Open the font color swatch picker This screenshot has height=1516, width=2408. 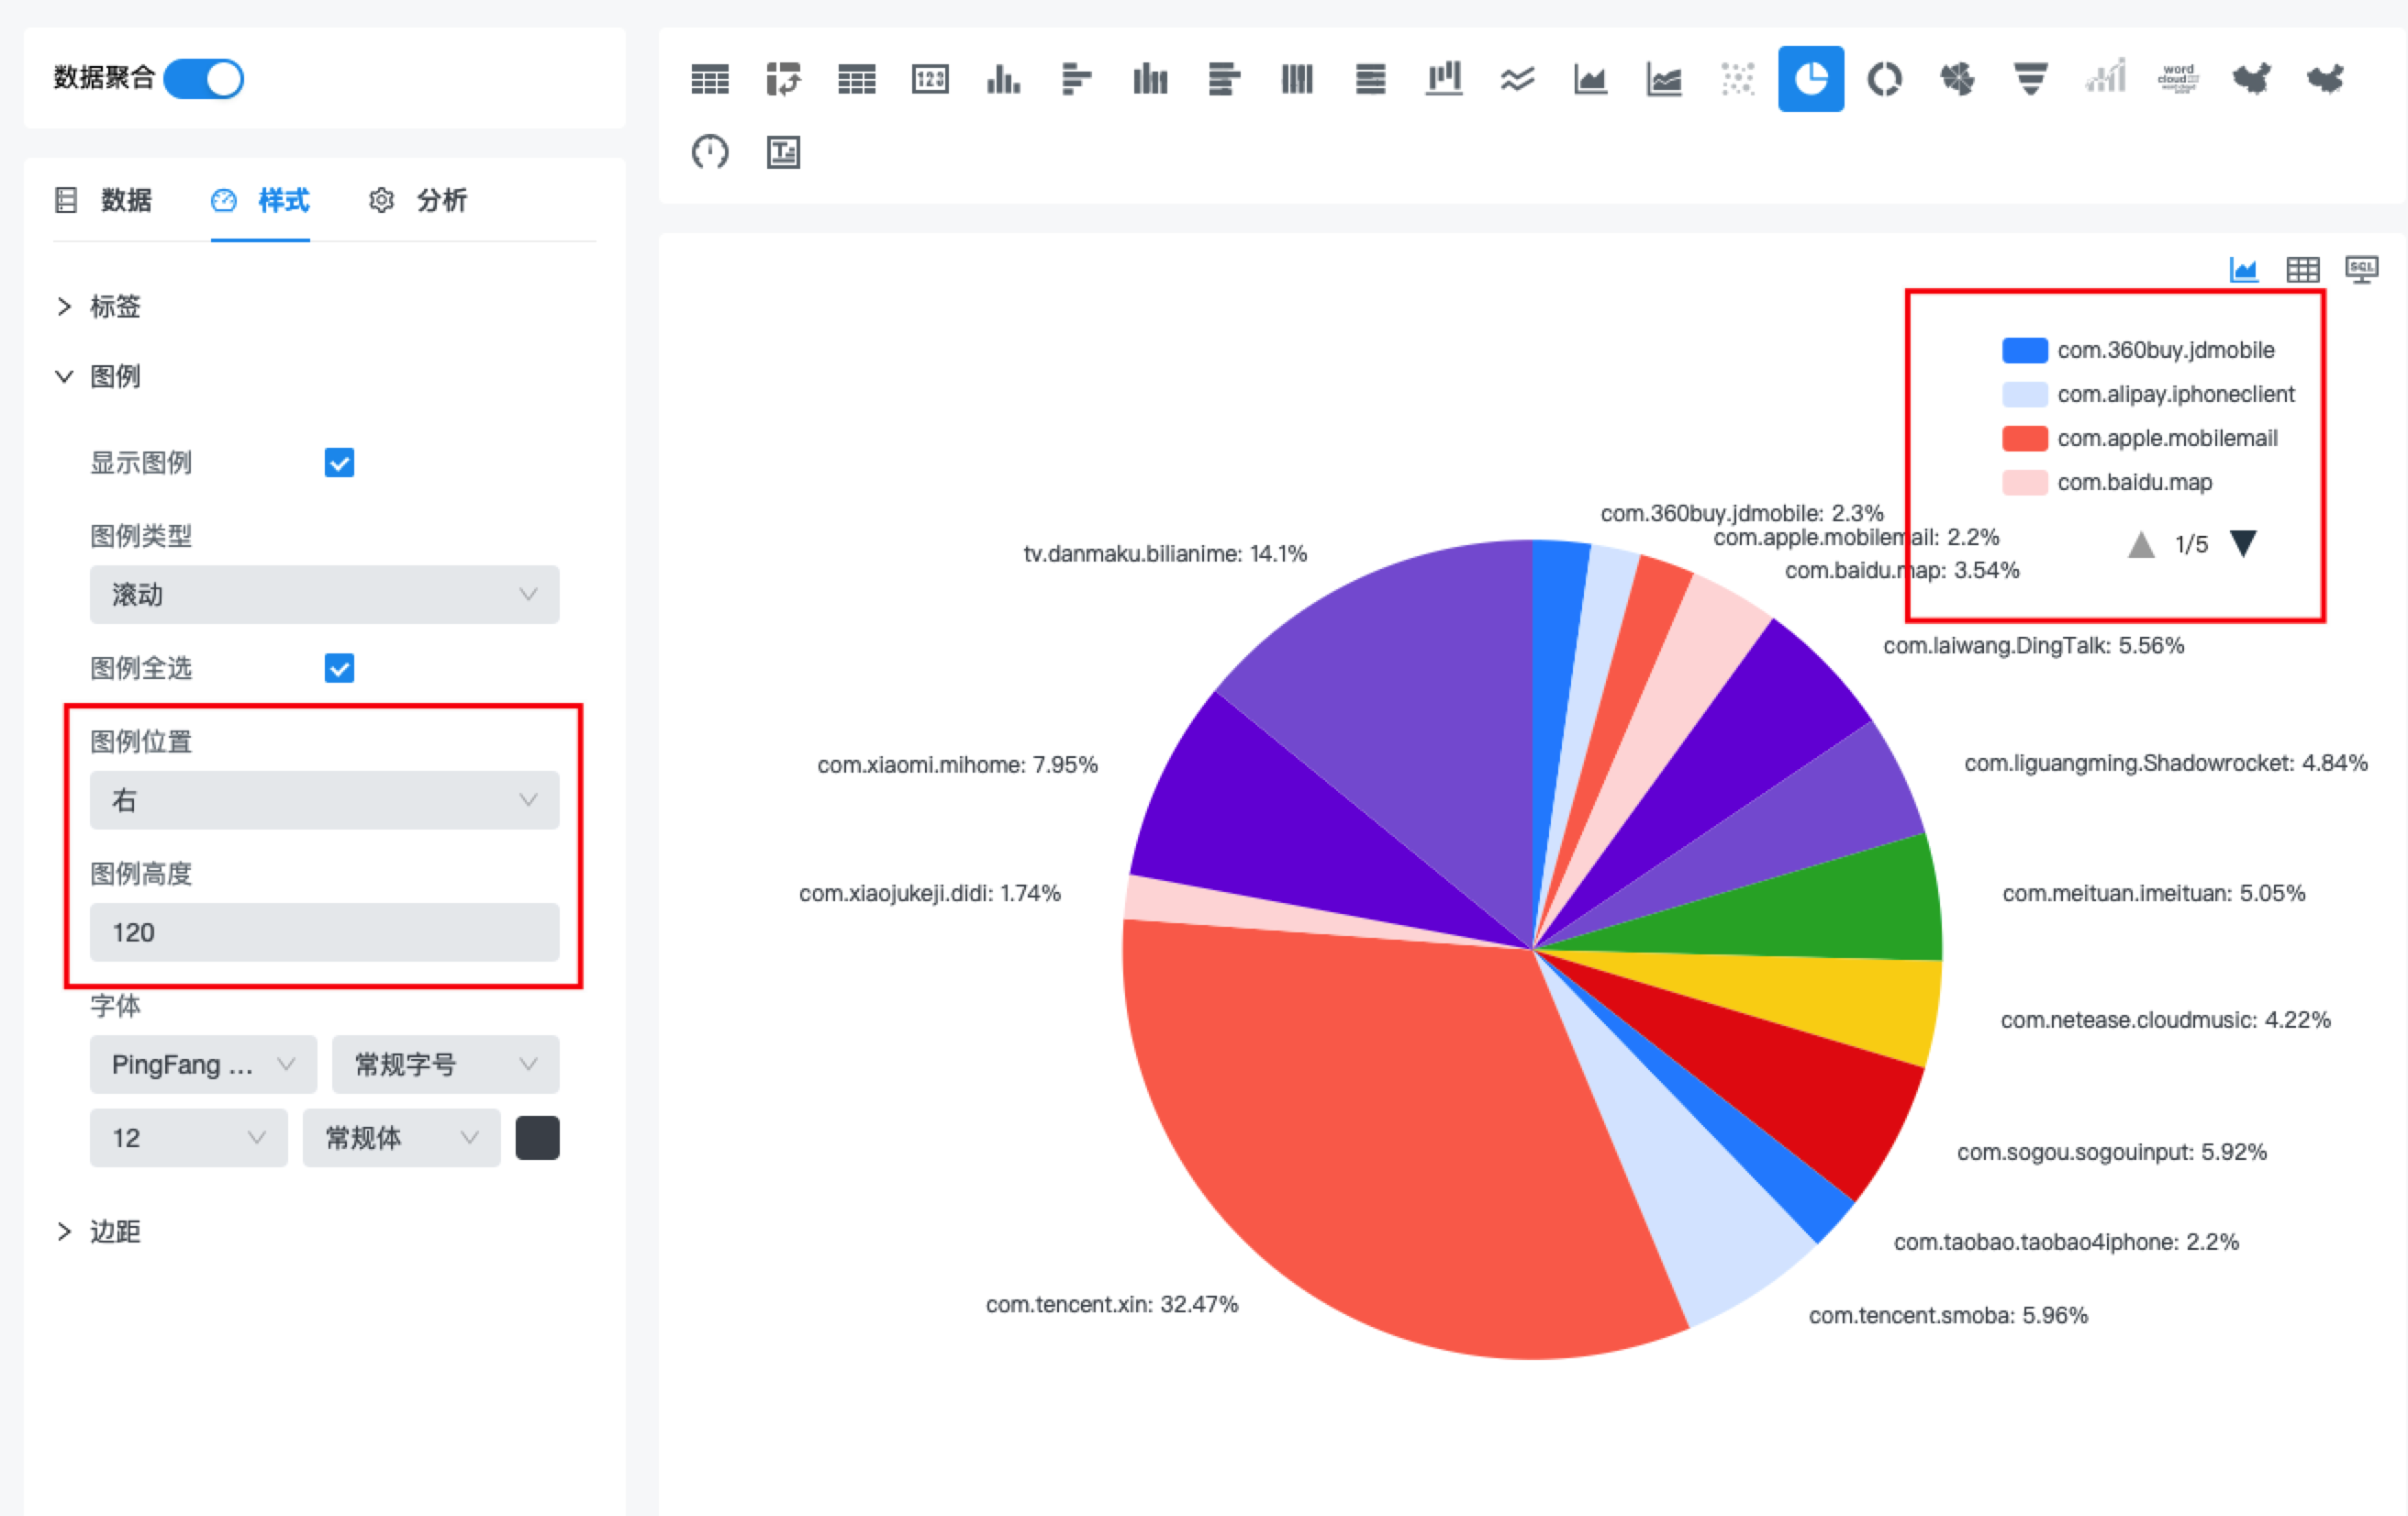tap(537, 1137)
